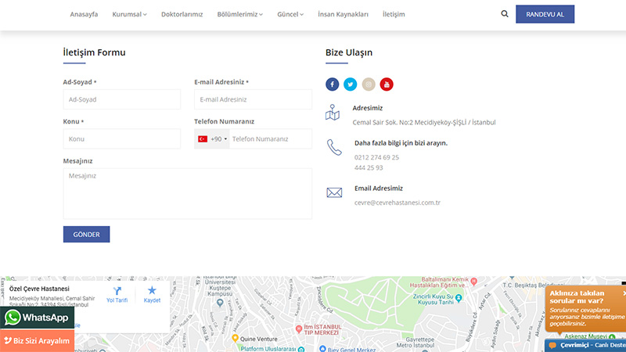The width and height of the screenshot is (626, 352).
Task: Expand the Bölümlerimiz menu
Action: tap(240, 14)
